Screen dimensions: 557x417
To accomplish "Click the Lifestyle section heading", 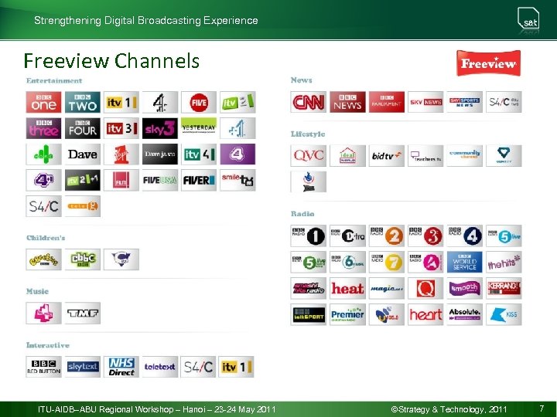I will click(x=308, y=134).
